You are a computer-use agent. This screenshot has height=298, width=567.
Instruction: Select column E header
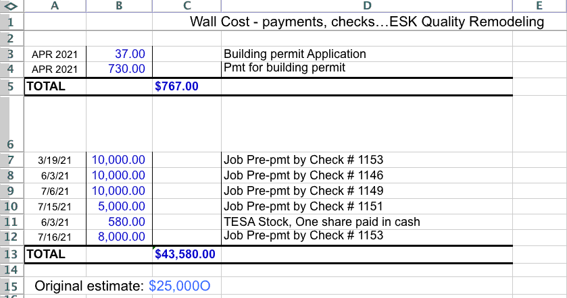pyautogui.click(x=539, y=6)
